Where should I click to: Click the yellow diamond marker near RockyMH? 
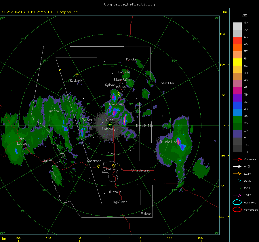coord(77,75)
